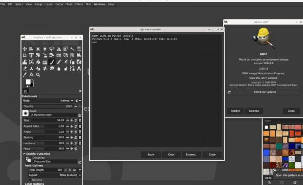This screenshot has width=303, height=185.
Task: Swap foreground and background colors arrow
Action: (x=32, y=80)
